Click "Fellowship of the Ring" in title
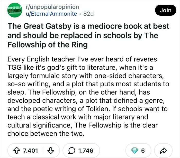 click(48, 45)
